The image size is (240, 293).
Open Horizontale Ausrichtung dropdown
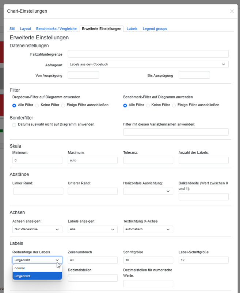click(148, 191)
